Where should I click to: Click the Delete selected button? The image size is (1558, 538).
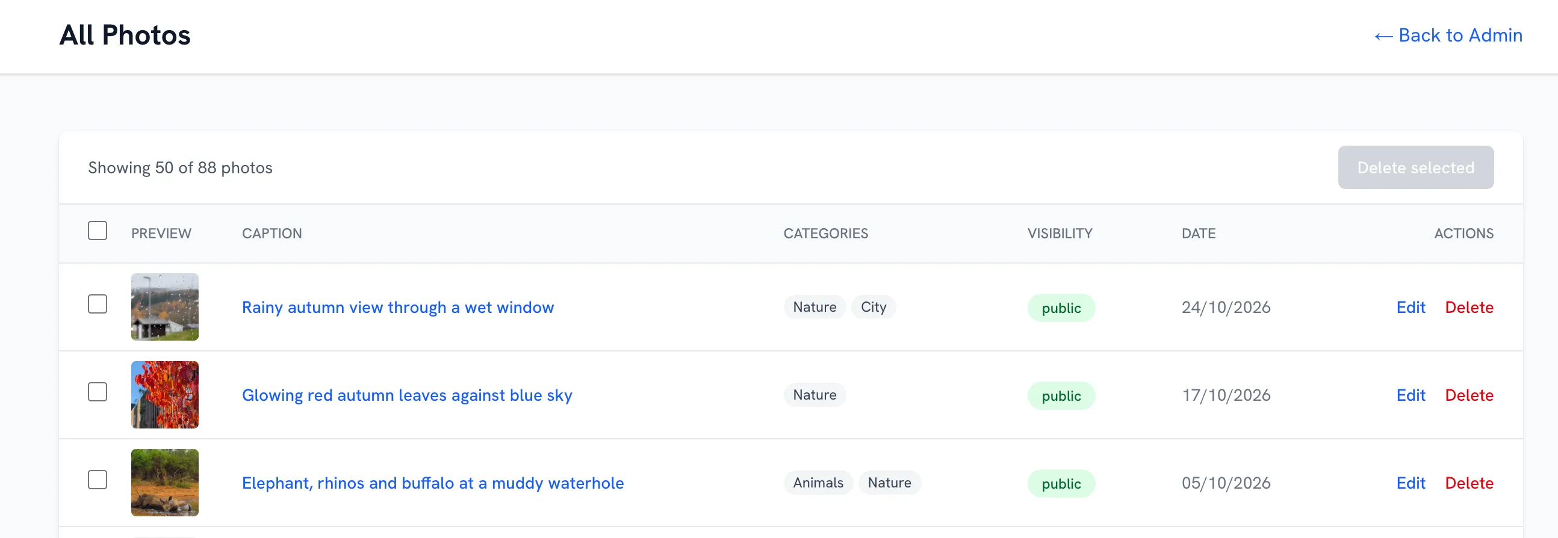[1415, 167]
